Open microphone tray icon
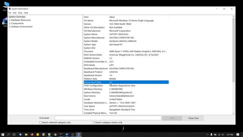This screenshot has width=243, height=137. click(211, 134)
